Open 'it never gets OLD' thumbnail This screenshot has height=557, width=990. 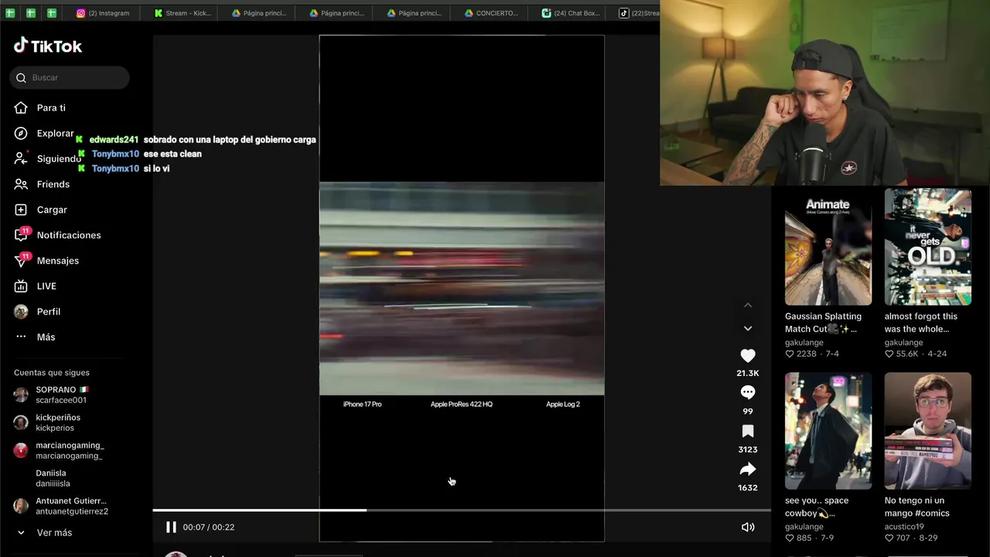(928, 247)
